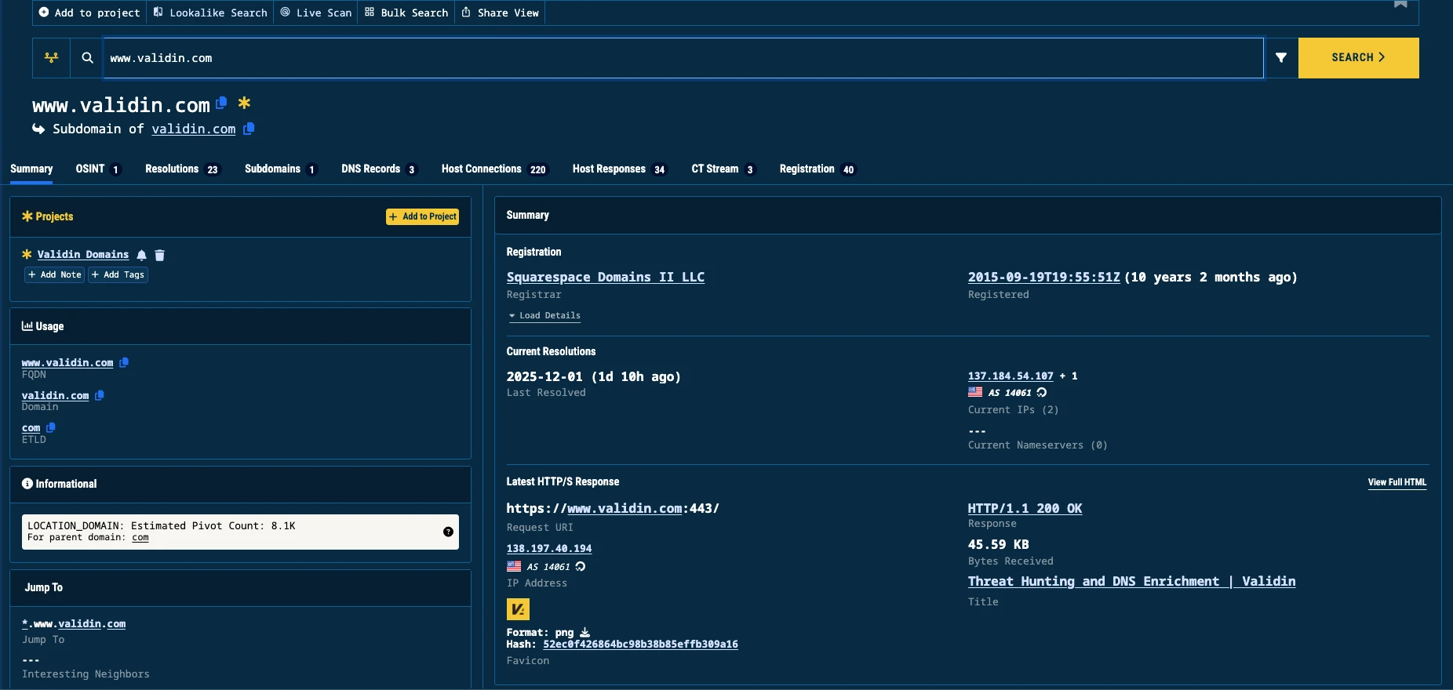Viewport: 1453px width, 690px height.
Task: Click the US flag beside Current IPs AS 14061
Action: pyautogui.click(x=975, y=392)
